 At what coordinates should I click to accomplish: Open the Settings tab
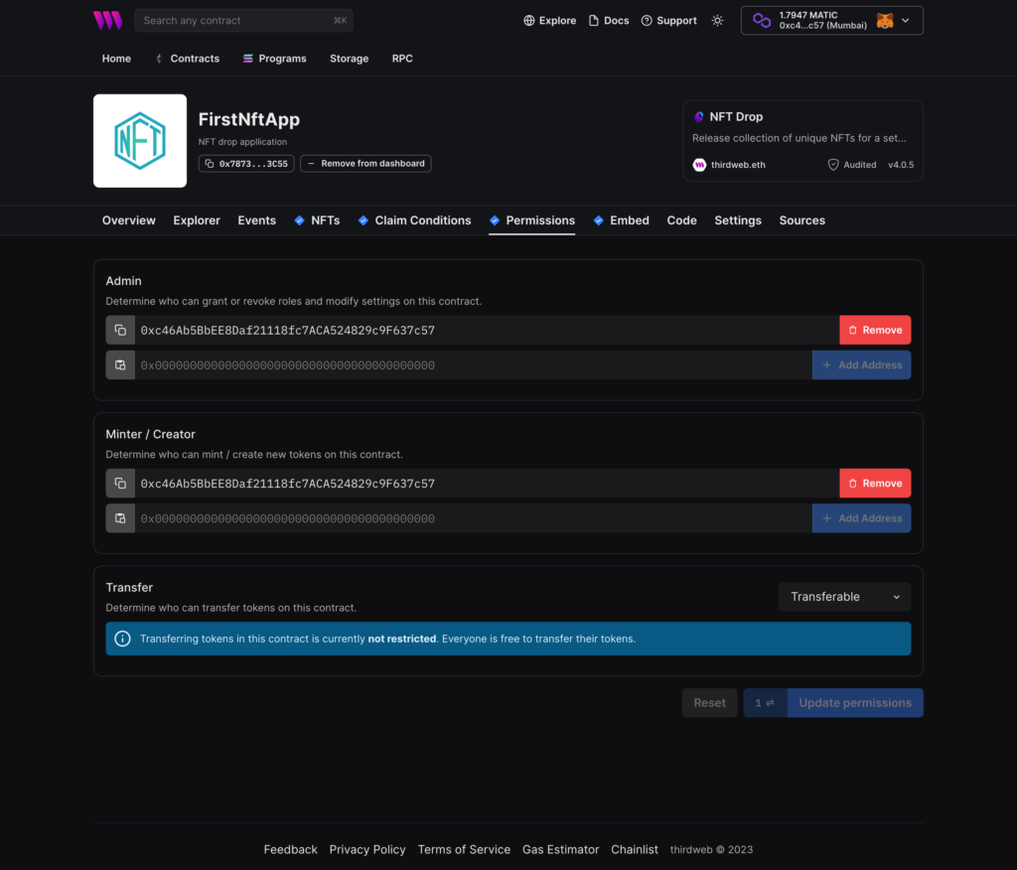pyautogui.click(x=738, y=220)
